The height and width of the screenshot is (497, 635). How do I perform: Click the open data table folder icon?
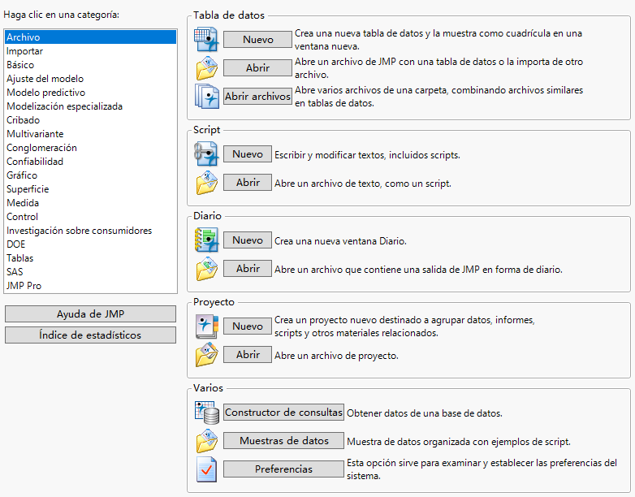point(207,67)
